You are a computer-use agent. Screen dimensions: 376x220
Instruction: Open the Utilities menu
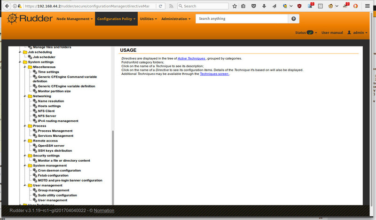click(149, 19)
